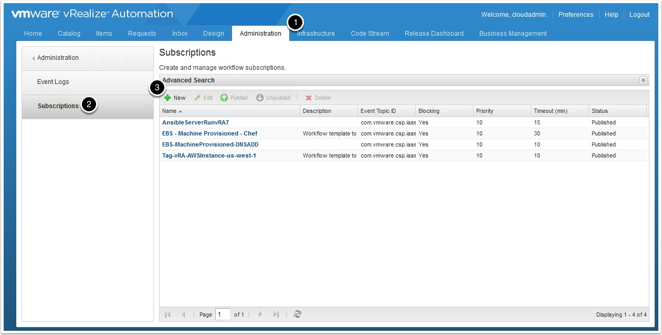The width and height of the screenshot is (662, 335).
Task: Select Published status of AnsibleServerRunvRA7 row
Action: click(604, 122)
